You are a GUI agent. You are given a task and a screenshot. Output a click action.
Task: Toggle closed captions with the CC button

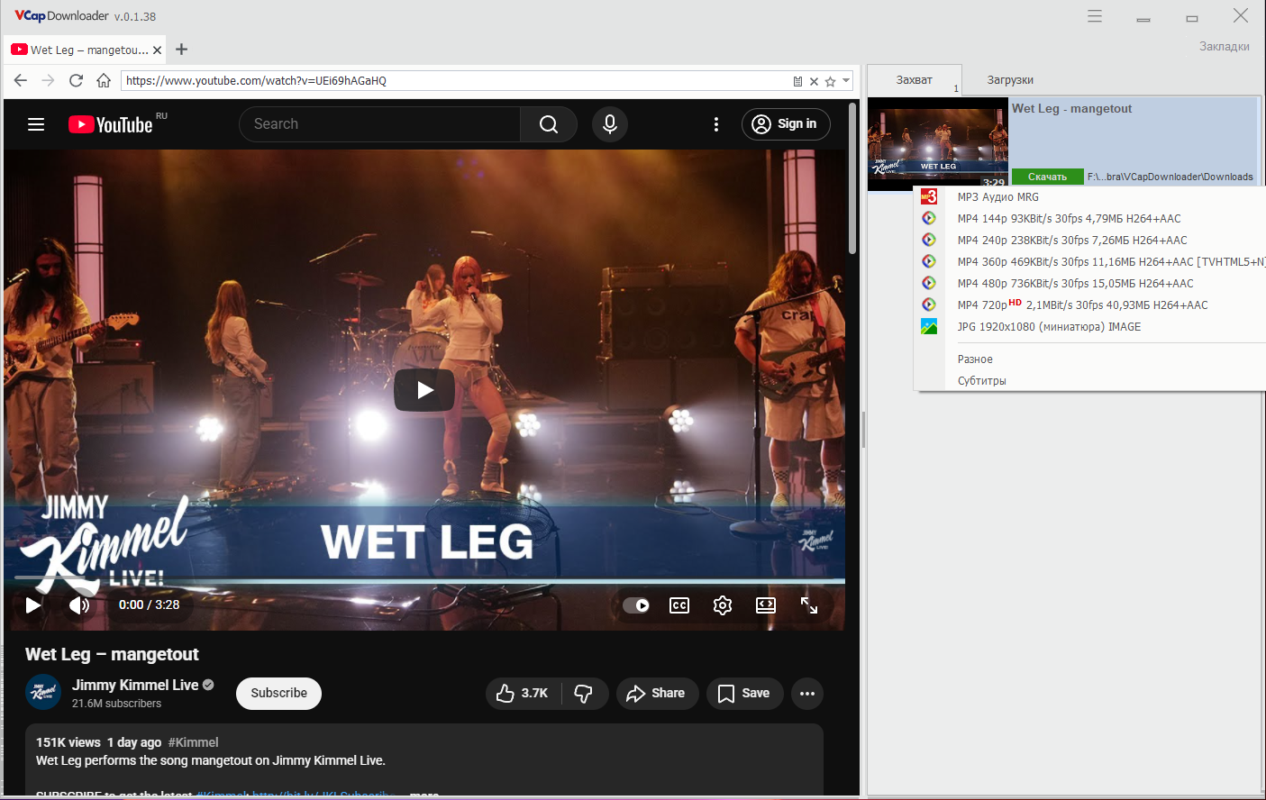(679, 605)
